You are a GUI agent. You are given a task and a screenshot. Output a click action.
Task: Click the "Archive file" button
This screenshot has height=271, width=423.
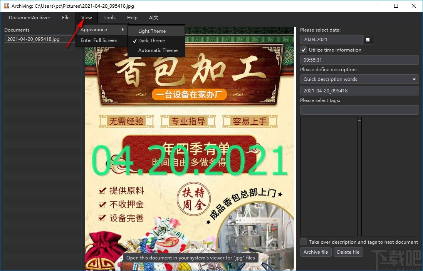pyautogui.click(x=316, y=252)
